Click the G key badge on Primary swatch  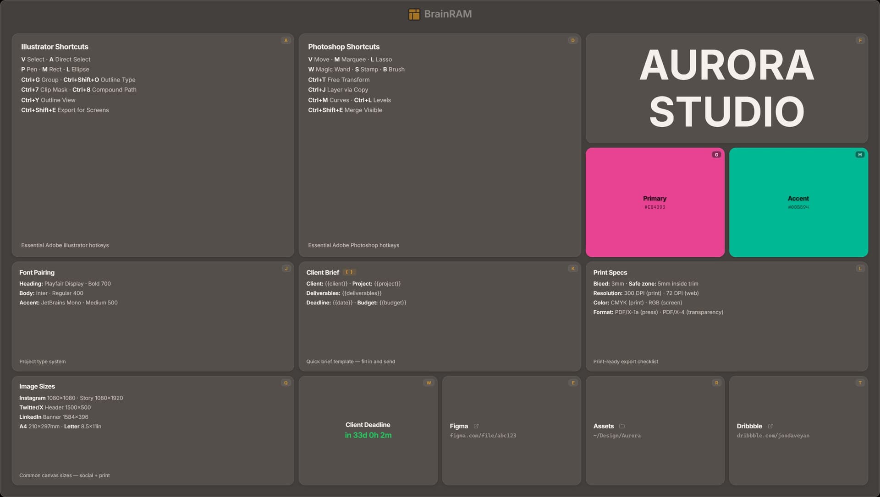pyautogui.click(x=716, y=155)
